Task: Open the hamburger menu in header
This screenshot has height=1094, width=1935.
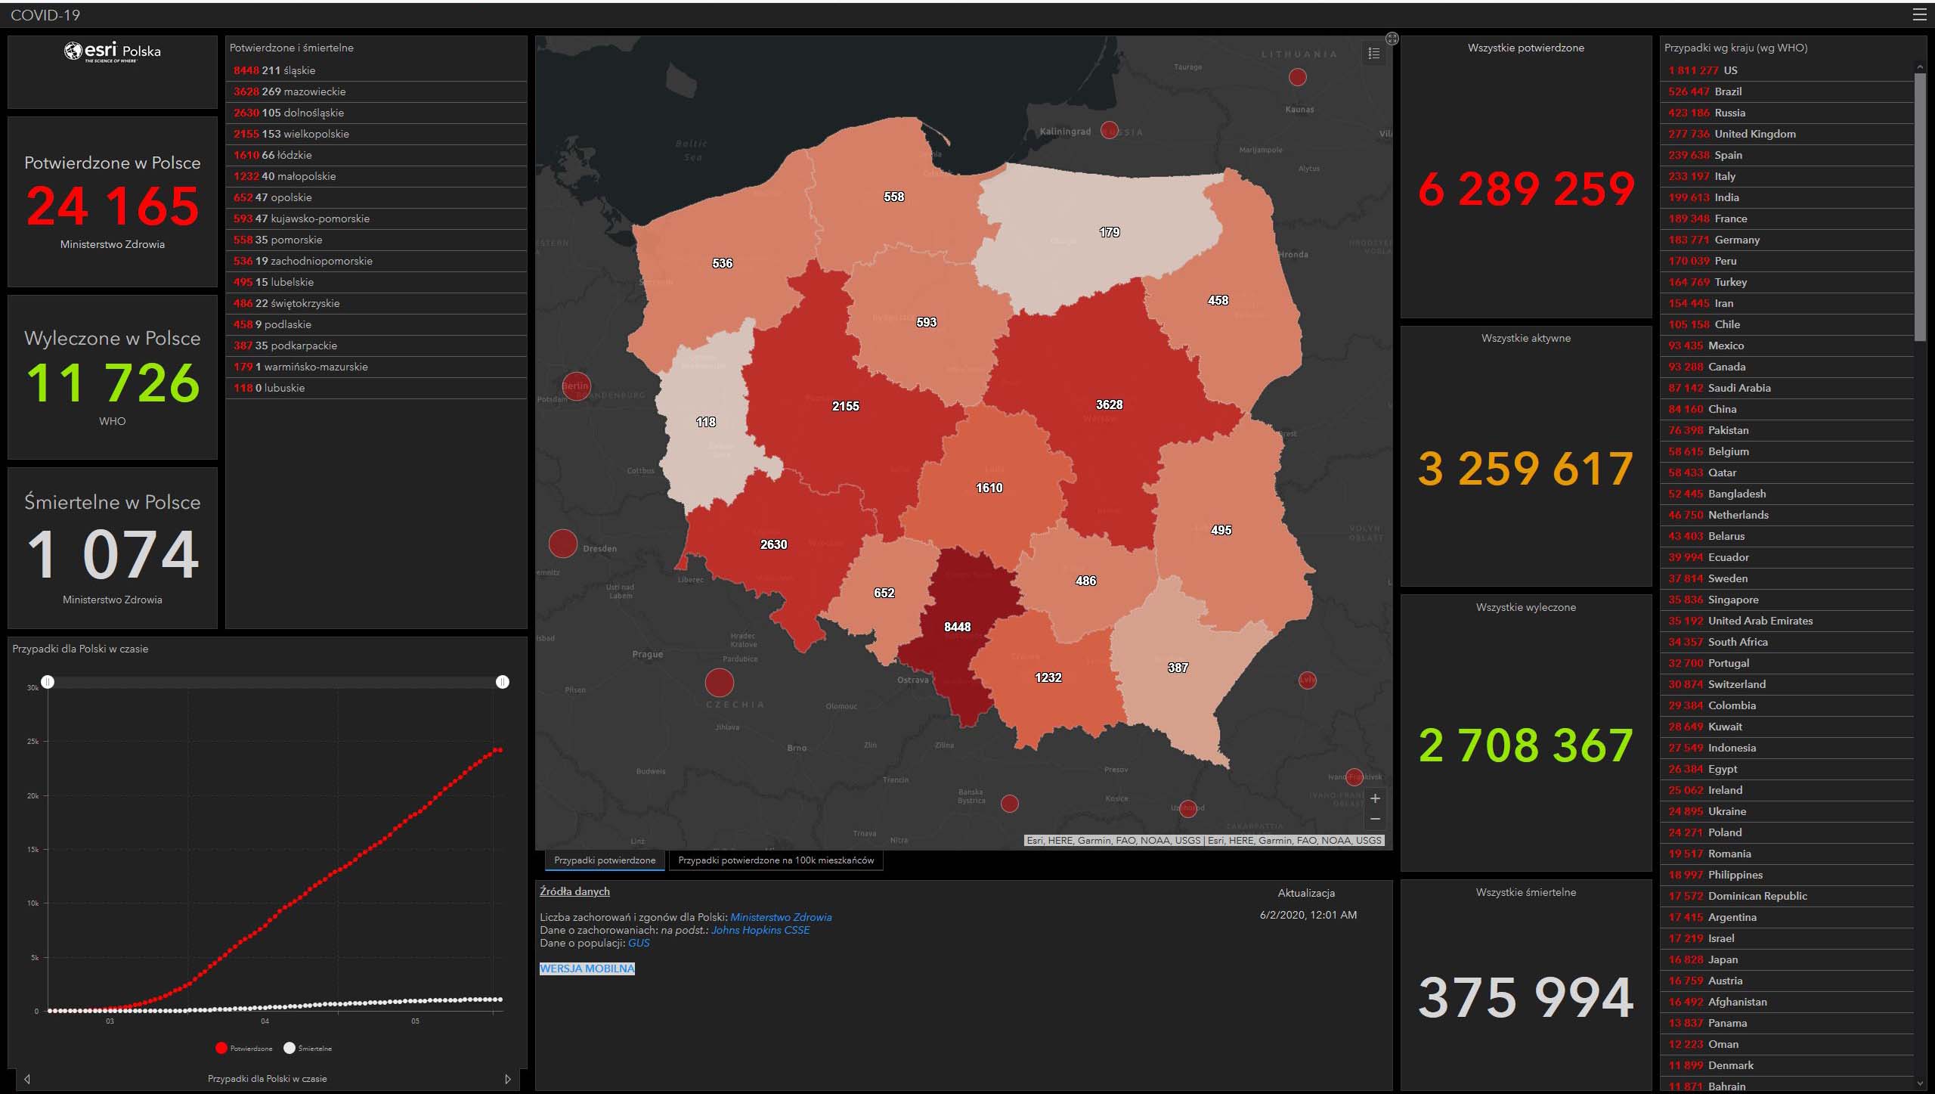Action: (1919, 14)
